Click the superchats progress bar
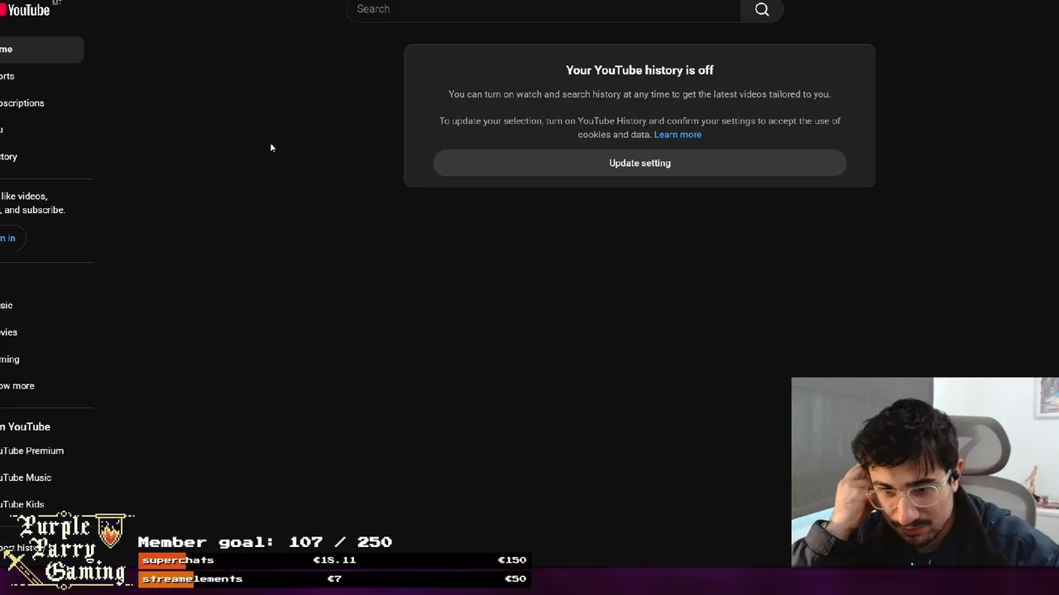1059x595 pixels. [334, 560]
